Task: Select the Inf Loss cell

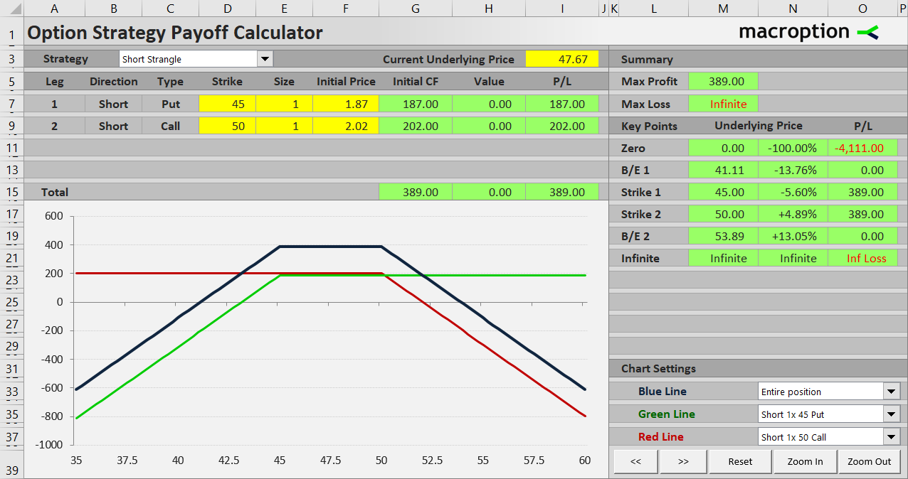Action: click(x=862, y=258)
